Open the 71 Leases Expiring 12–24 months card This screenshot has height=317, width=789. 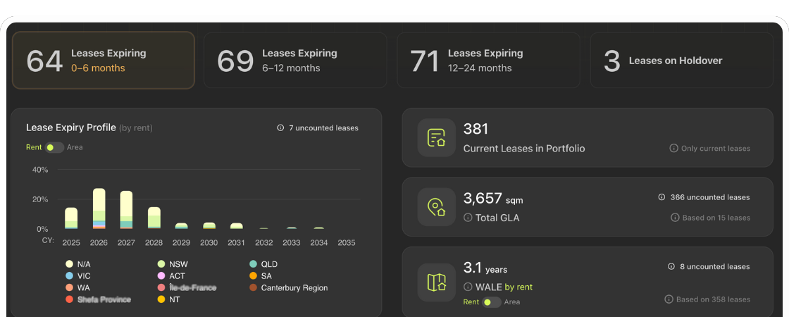pos(488,61)
